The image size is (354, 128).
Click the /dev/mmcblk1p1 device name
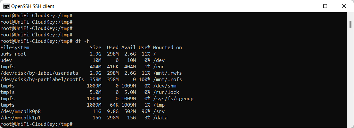click(21, 118)
